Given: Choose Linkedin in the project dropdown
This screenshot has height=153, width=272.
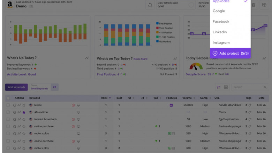Looking at the screenshot, I should (x=220, y=32).
